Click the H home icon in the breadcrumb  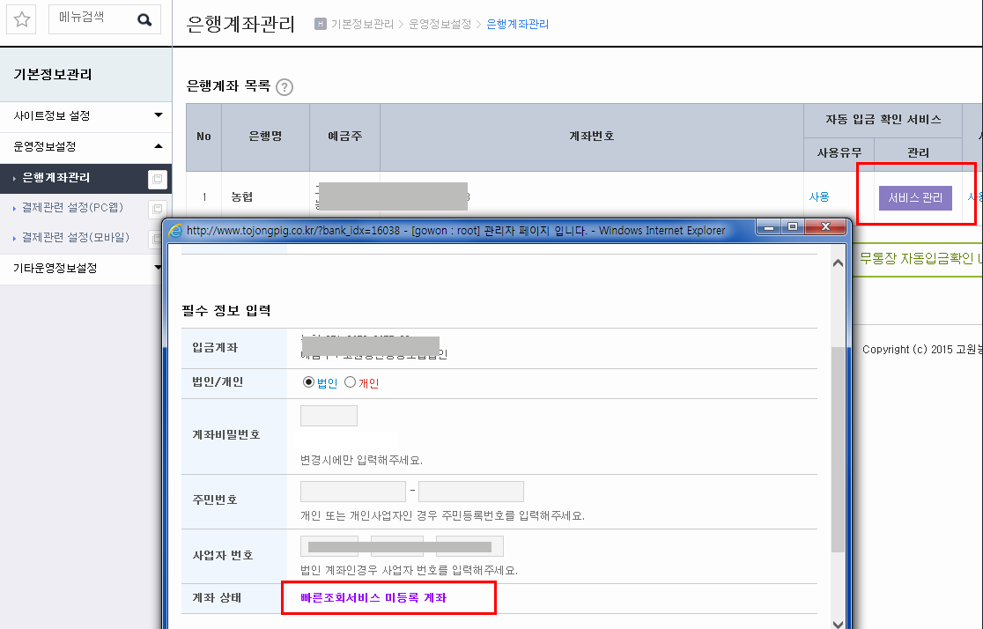point(321,24)
